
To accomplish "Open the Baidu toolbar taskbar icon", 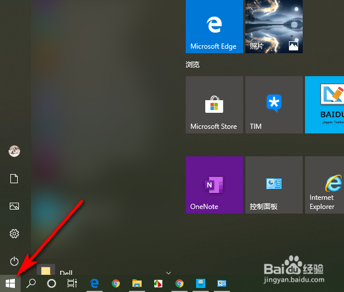I will tap(201, 283).
